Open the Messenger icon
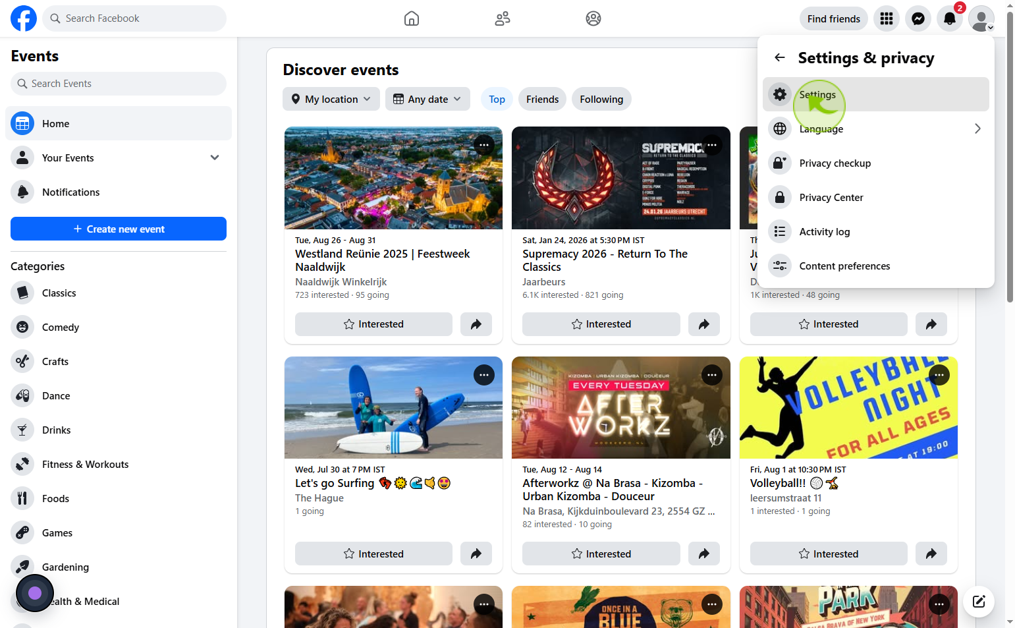 pyautogui.click(x=918, y=18)
